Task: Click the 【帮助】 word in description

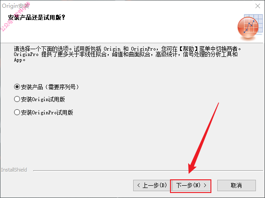Action: click(x=188, y=49)
